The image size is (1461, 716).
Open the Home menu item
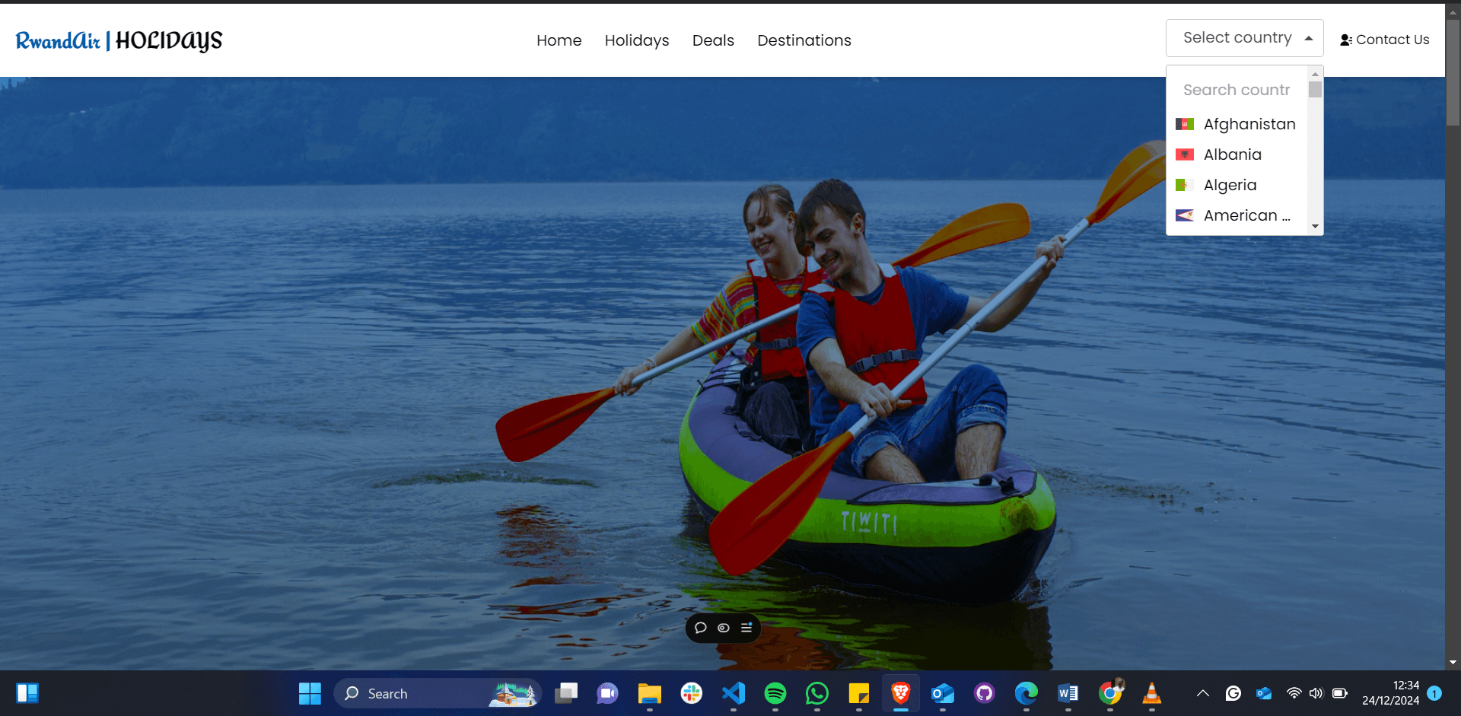tap(559, 40)
